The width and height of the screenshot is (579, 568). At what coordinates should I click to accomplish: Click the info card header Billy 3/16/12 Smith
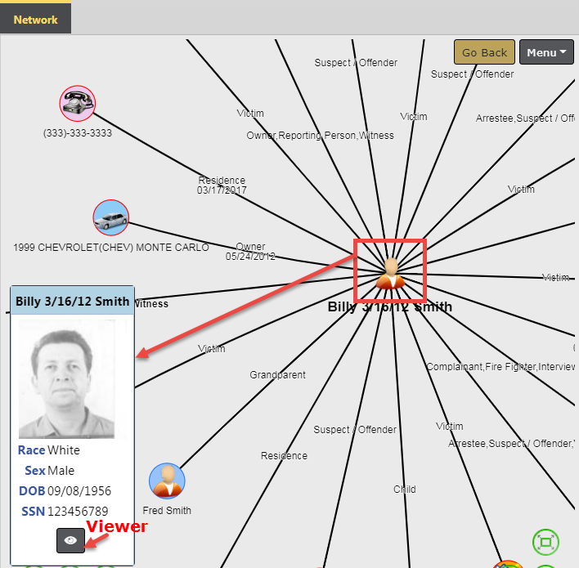tap(72, 301)
